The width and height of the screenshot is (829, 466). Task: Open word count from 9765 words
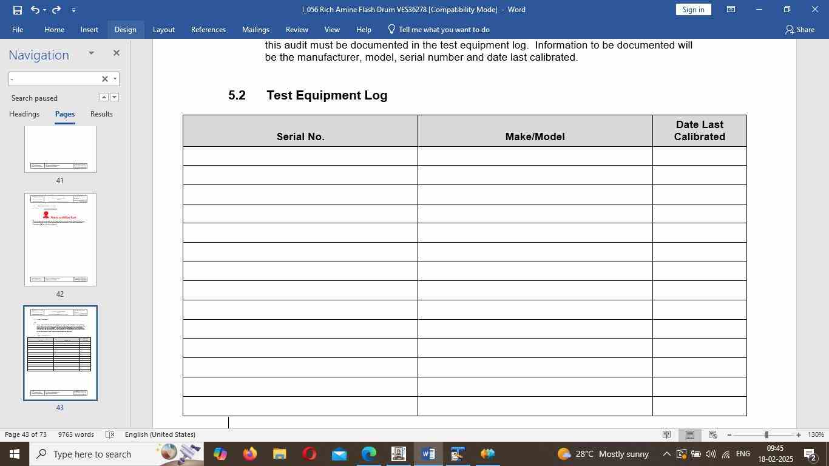click(x=76, y=434)
